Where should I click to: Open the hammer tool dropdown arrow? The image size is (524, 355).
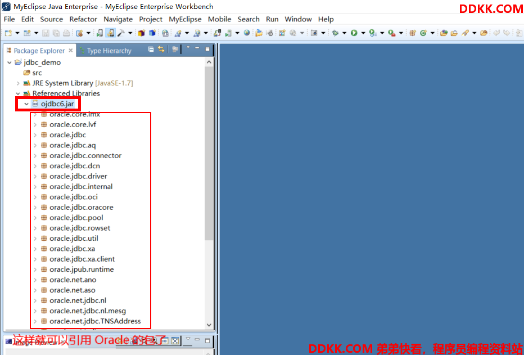pyautogui.click(x=130, y=33)
